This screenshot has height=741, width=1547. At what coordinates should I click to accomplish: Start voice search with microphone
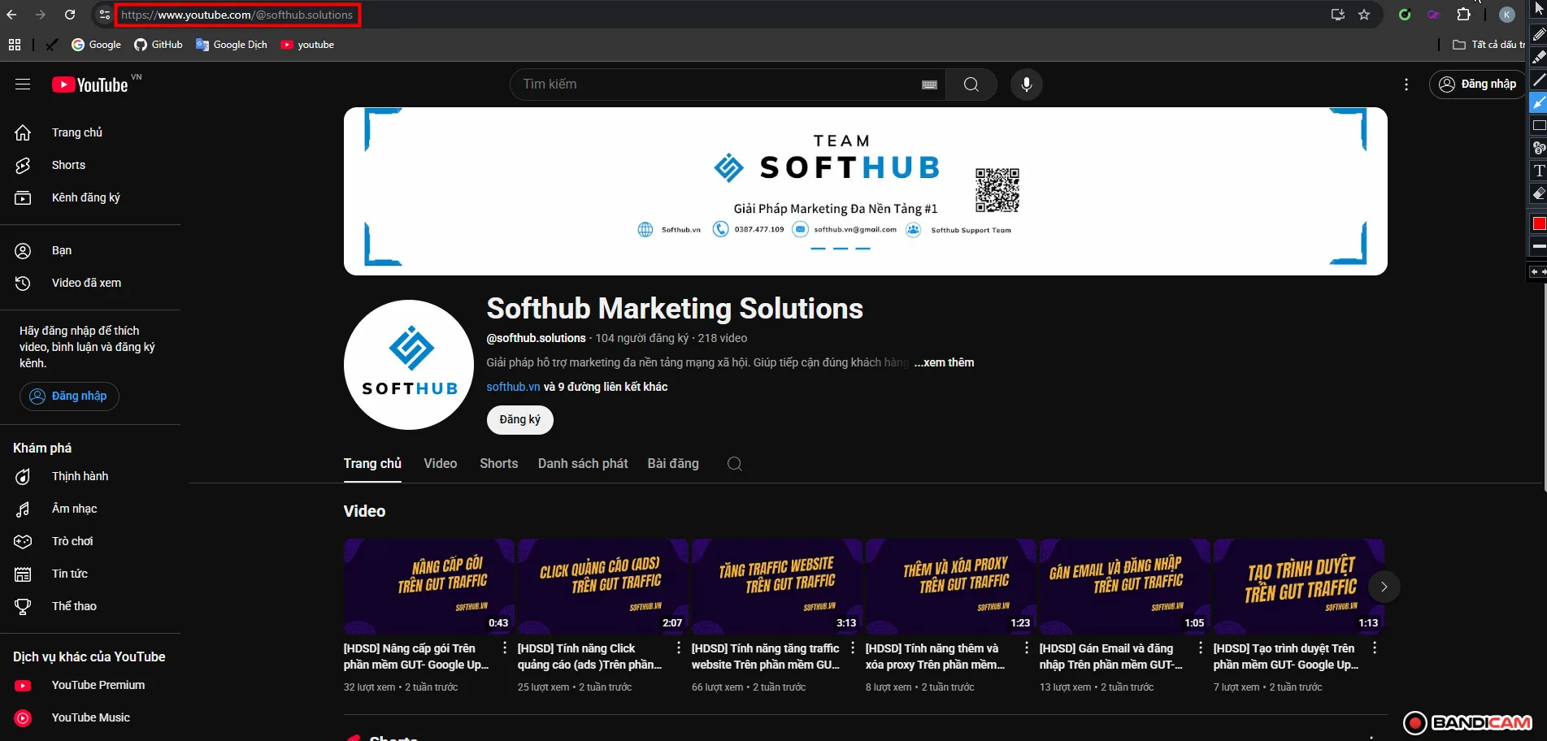point(1027,84)
